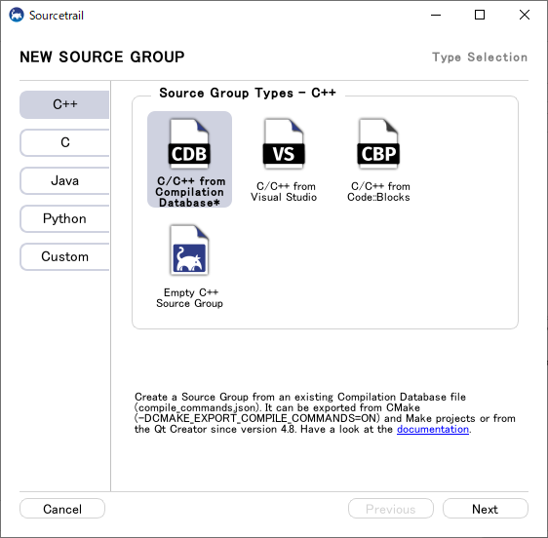This screenshot has width=548, height=538.
Task: Click the NEW SOURCE GROUP heading
Action: [102, 57]
